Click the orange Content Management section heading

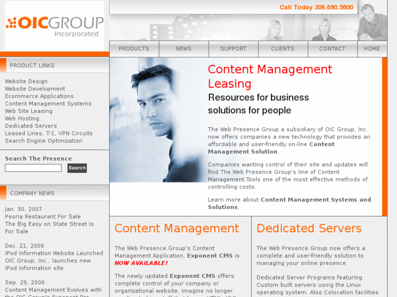177,228
